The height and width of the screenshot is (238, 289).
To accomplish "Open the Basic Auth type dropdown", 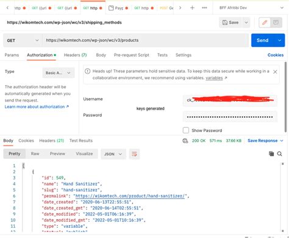I will [x=59, y=73].
